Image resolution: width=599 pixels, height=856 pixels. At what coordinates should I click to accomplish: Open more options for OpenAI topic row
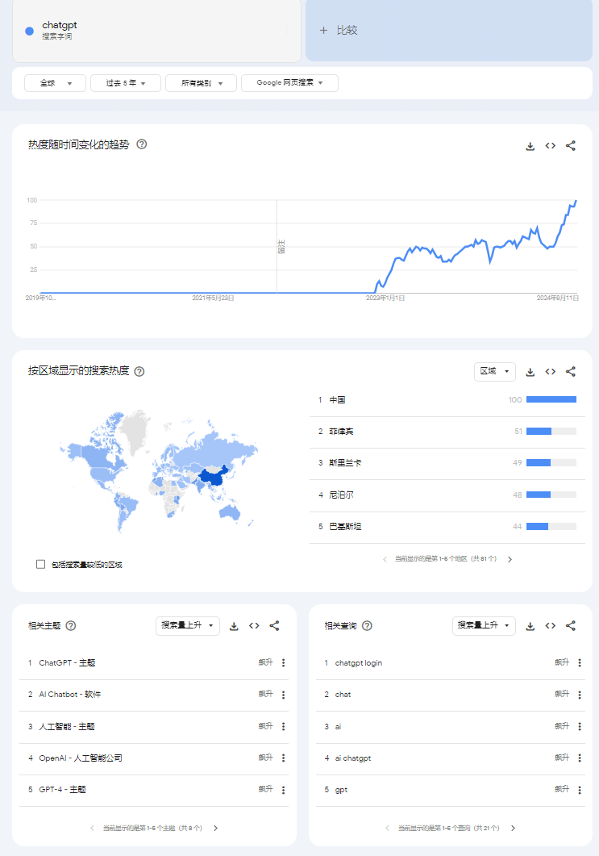283,758
